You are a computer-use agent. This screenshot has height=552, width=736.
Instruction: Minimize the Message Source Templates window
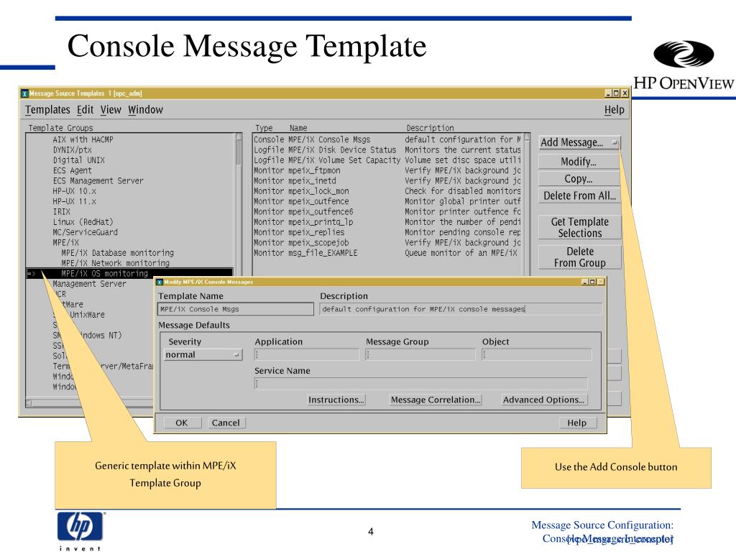click(608, 93)
